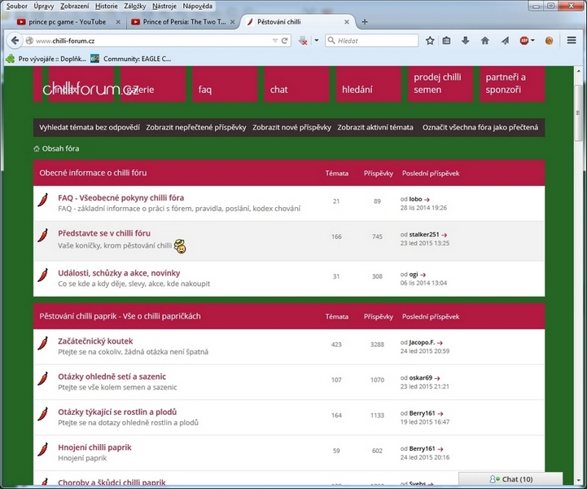Open the new tab plus button

pyautogui.click(x=365, y=22)
